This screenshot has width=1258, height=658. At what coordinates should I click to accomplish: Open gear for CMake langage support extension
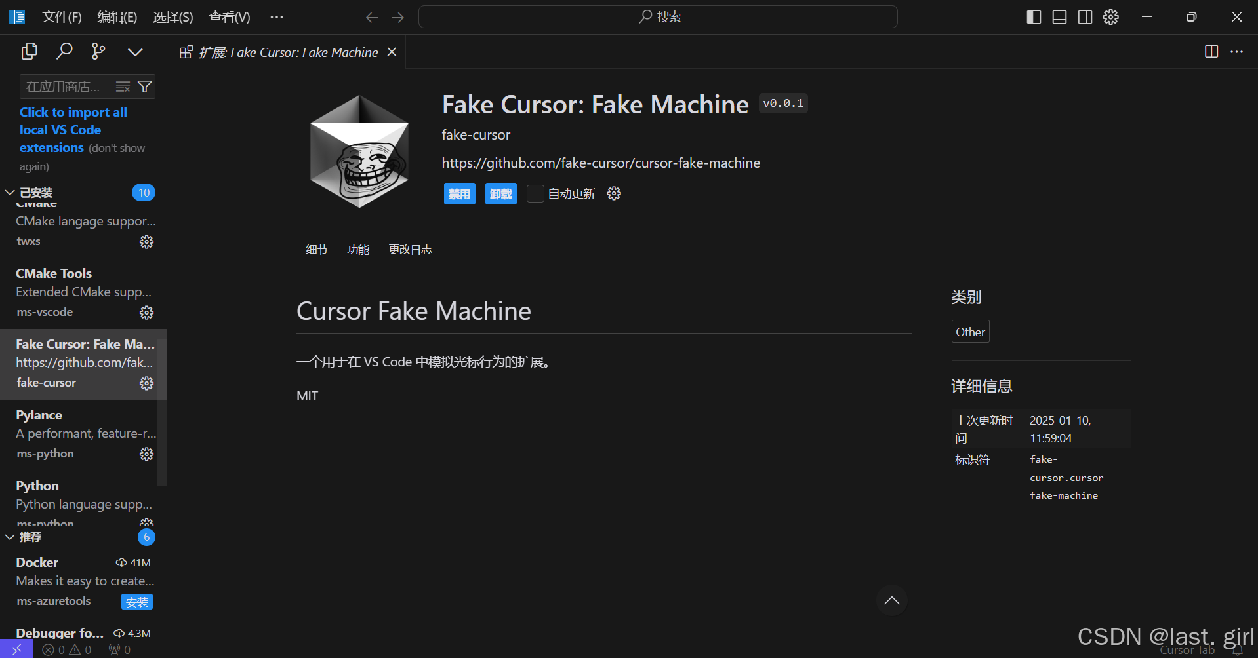point(146,242)
